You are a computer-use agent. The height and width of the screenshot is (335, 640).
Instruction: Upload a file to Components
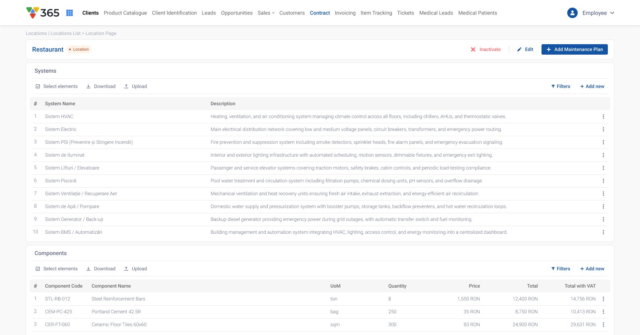point(135,269)
